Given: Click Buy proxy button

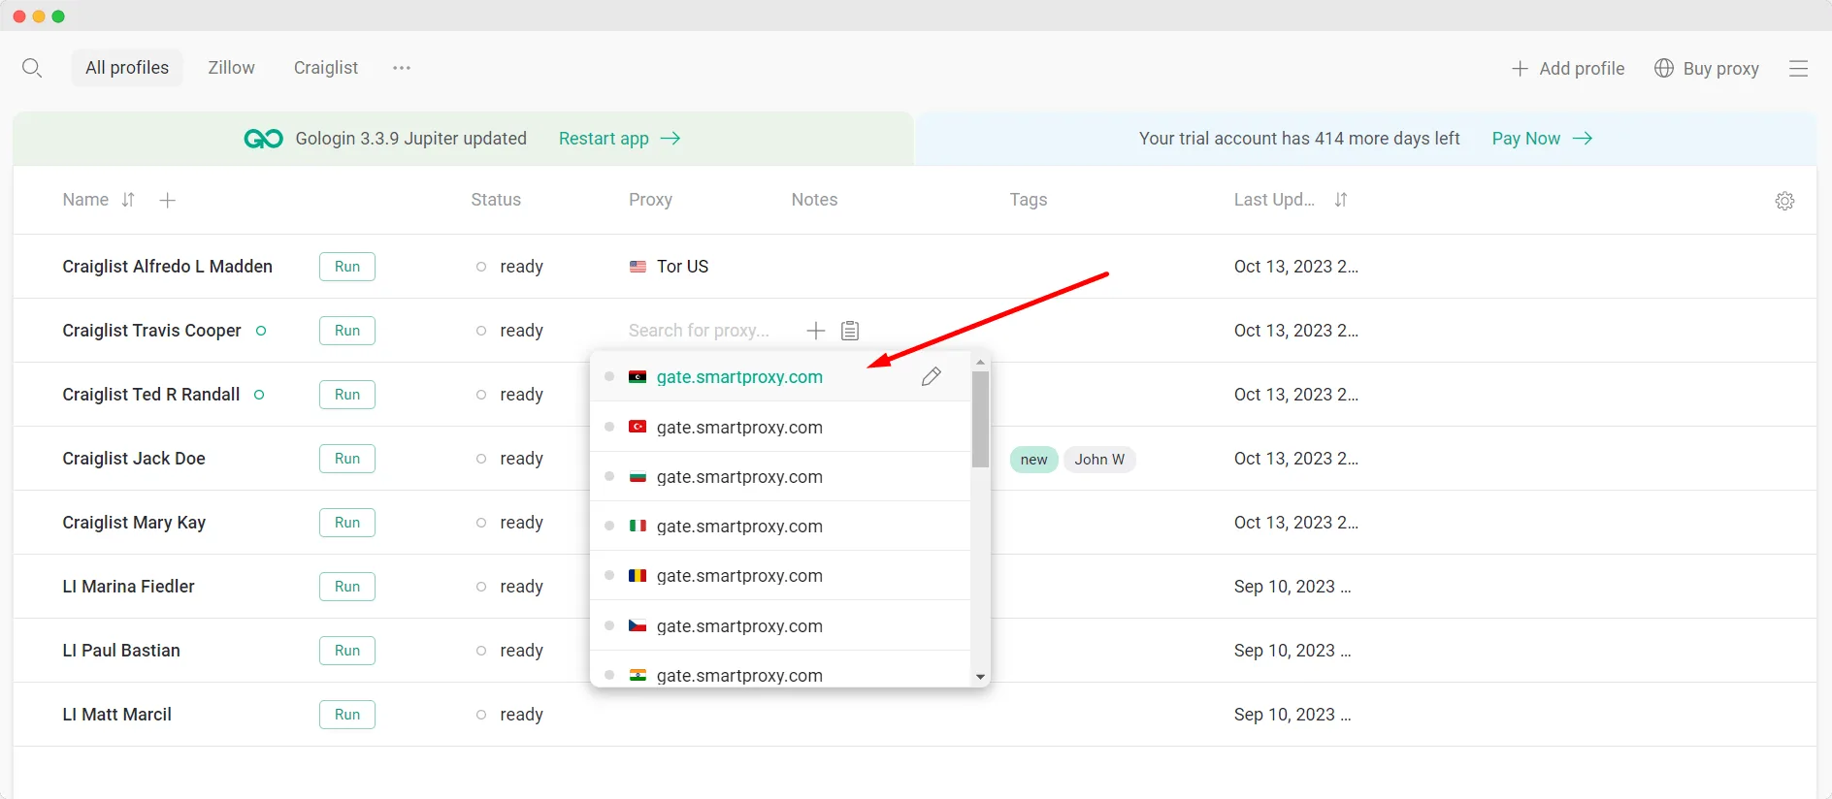Looking at the screenshot, I should pos(1707,68).
